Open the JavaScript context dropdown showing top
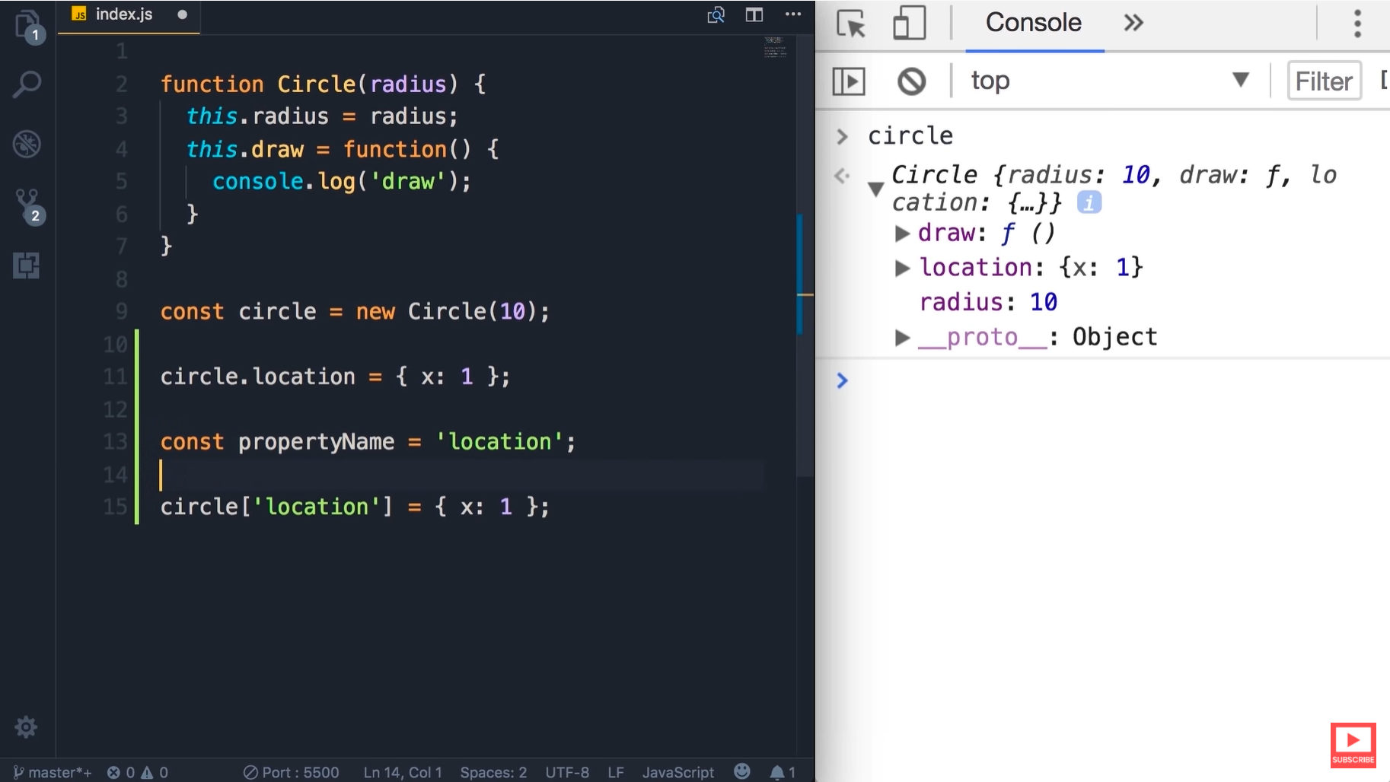 pos(1111,81)
